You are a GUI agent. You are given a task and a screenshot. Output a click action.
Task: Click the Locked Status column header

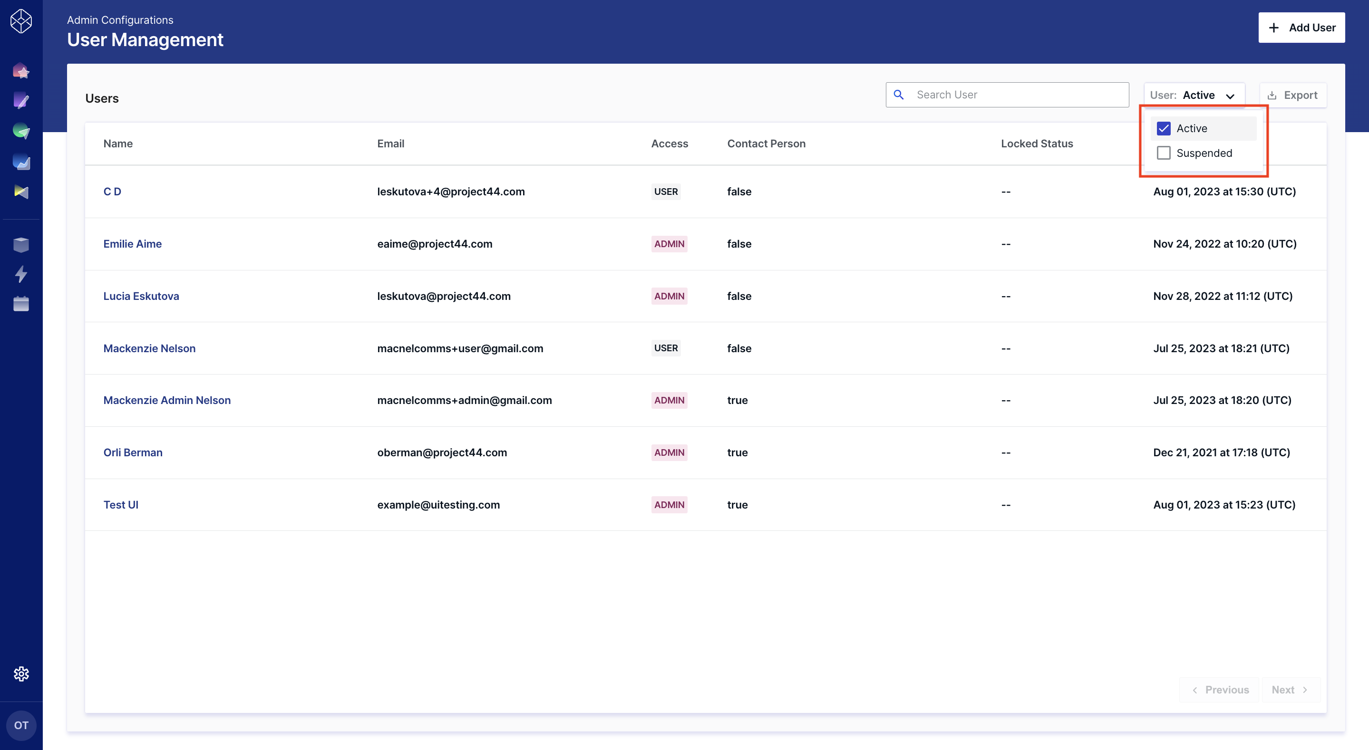point(1037,144)
